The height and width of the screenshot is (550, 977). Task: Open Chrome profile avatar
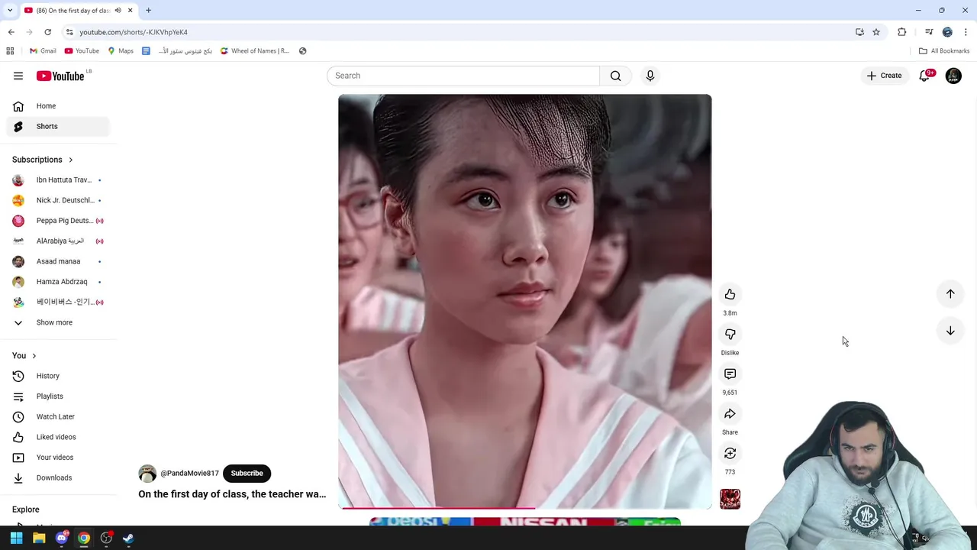947,32
